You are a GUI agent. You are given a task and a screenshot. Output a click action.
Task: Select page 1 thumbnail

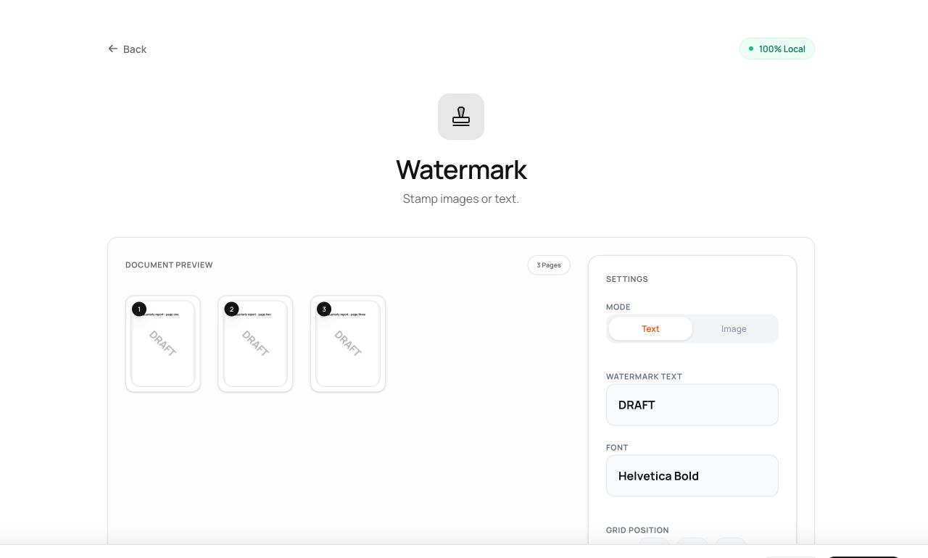tap(163, 343)
